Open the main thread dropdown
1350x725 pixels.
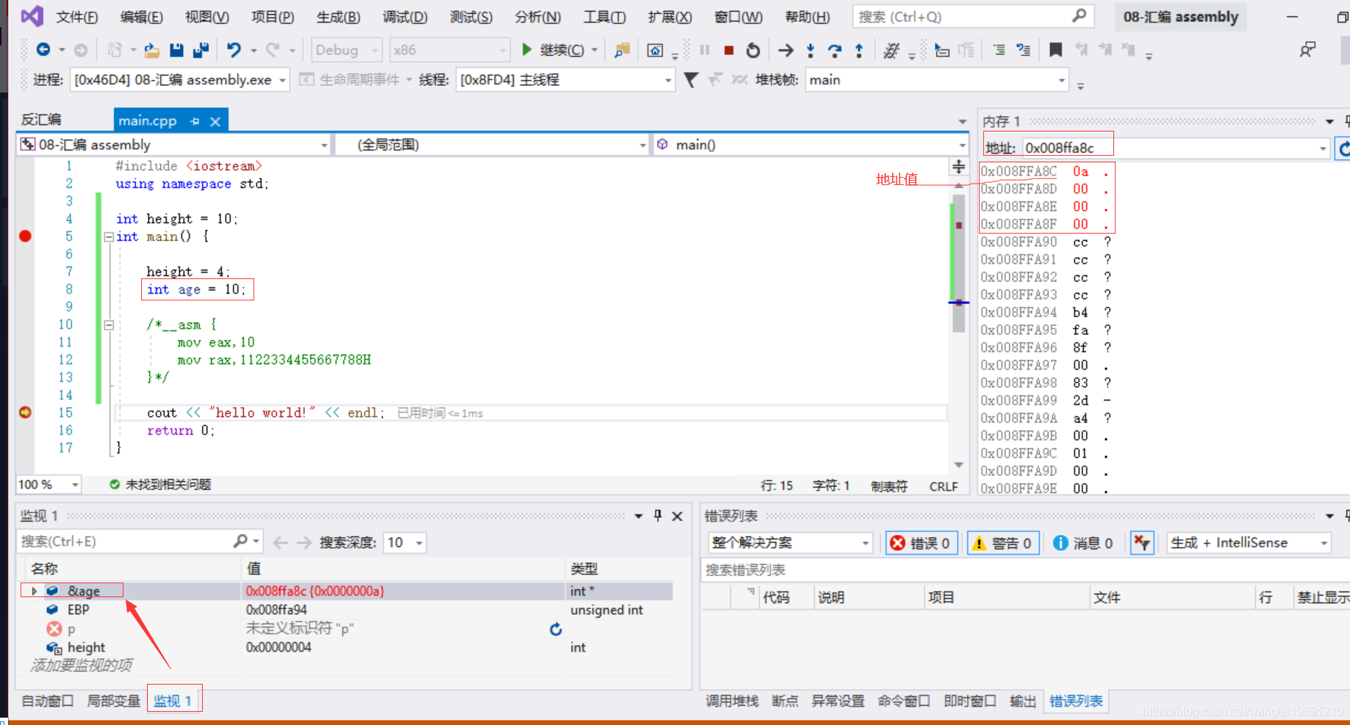click(x=565, y=79)
